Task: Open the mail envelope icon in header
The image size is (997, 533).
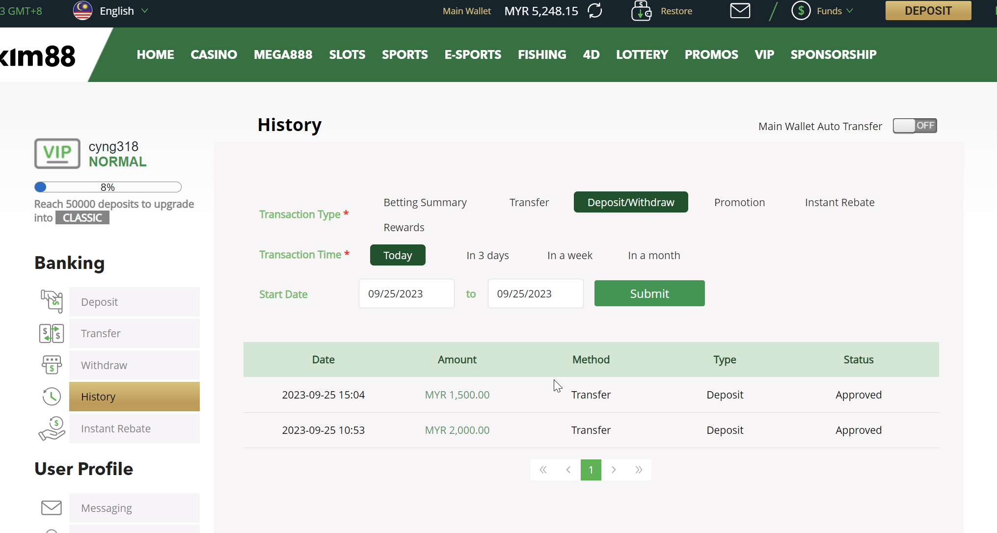Action: click(x=740, y=11)
